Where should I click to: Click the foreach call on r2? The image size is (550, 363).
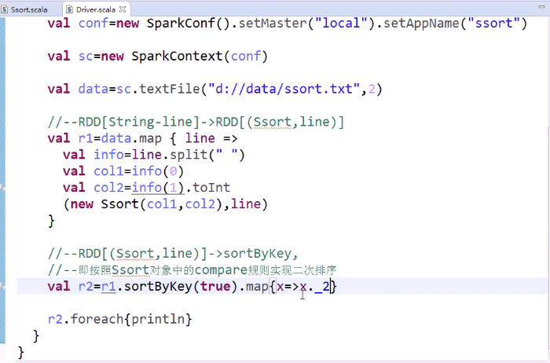(x=97, y=320)
